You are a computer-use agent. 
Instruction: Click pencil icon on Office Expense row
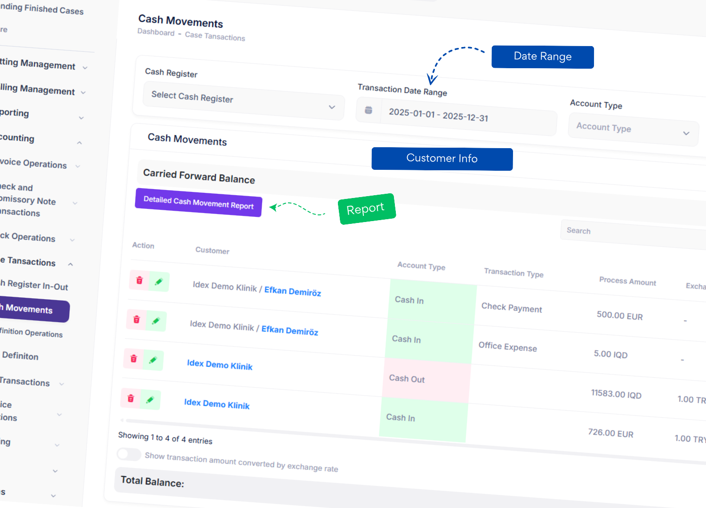(156, 321)
